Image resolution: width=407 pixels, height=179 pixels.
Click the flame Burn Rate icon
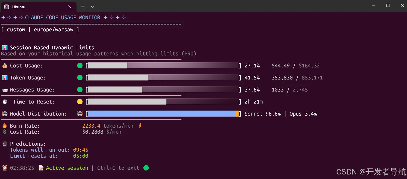click(5, 126)
